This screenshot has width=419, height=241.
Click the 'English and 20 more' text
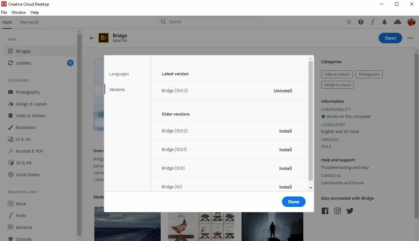(340, 132)
